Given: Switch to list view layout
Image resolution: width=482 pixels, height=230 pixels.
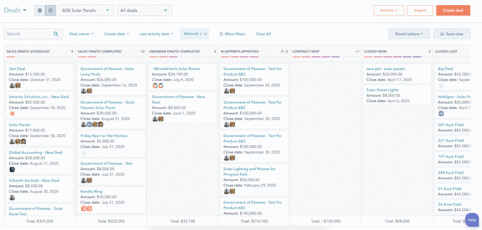Looking at the screenshot, I should coord(40,10).
